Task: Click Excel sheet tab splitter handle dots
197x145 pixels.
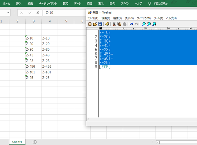Action: point(152,142)
